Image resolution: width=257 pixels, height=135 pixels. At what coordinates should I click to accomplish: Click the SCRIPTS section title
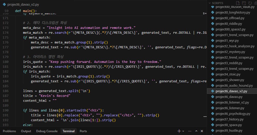click(218, 3)
